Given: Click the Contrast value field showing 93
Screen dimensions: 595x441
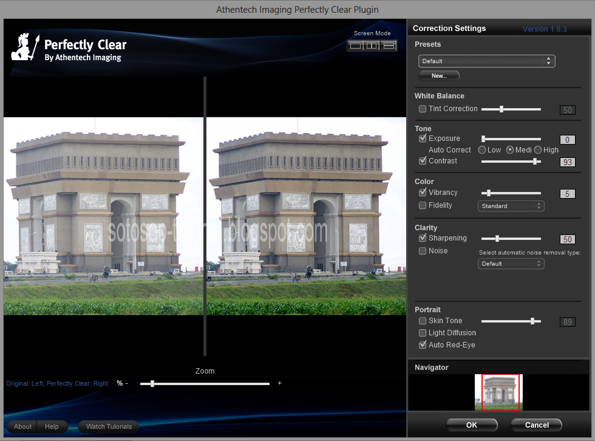Looking at the screenshot, I should point(567,162).
